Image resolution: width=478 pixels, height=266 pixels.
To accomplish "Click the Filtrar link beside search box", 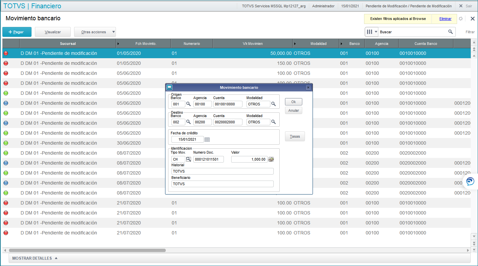I will 470,32.
